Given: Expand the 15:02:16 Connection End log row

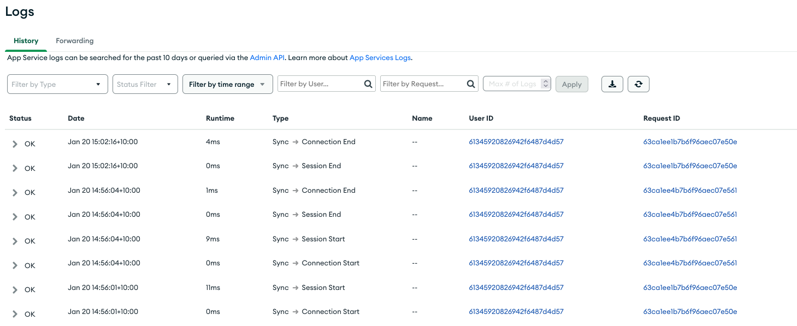Looking at the screenshot, I should point(15,144).
